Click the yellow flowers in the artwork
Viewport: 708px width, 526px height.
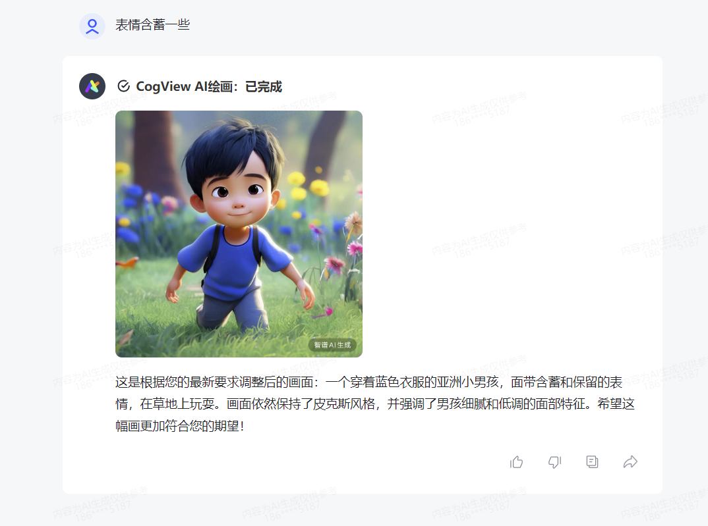(309, 185)
